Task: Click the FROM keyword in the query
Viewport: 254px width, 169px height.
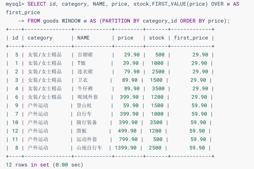Action: [34, 21]
